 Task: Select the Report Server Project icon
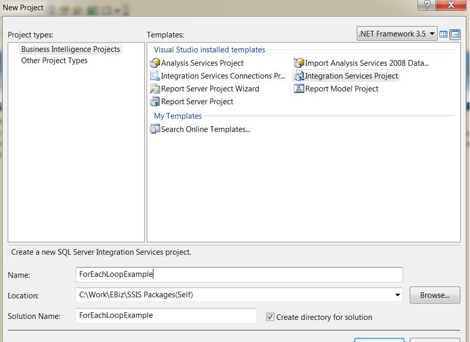[155, 102]
